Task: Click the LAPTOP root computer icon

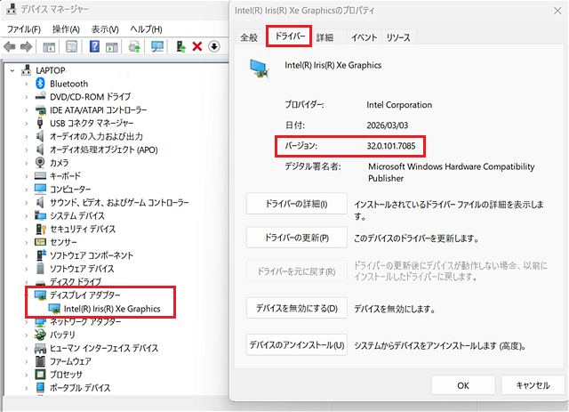Action: pyautogui.click(x=26, y=69)
